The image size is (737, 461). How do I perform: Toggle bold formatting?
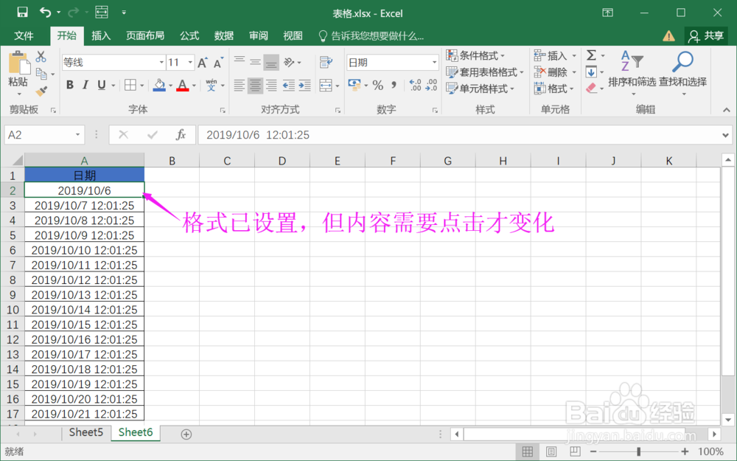coord(70,85)
